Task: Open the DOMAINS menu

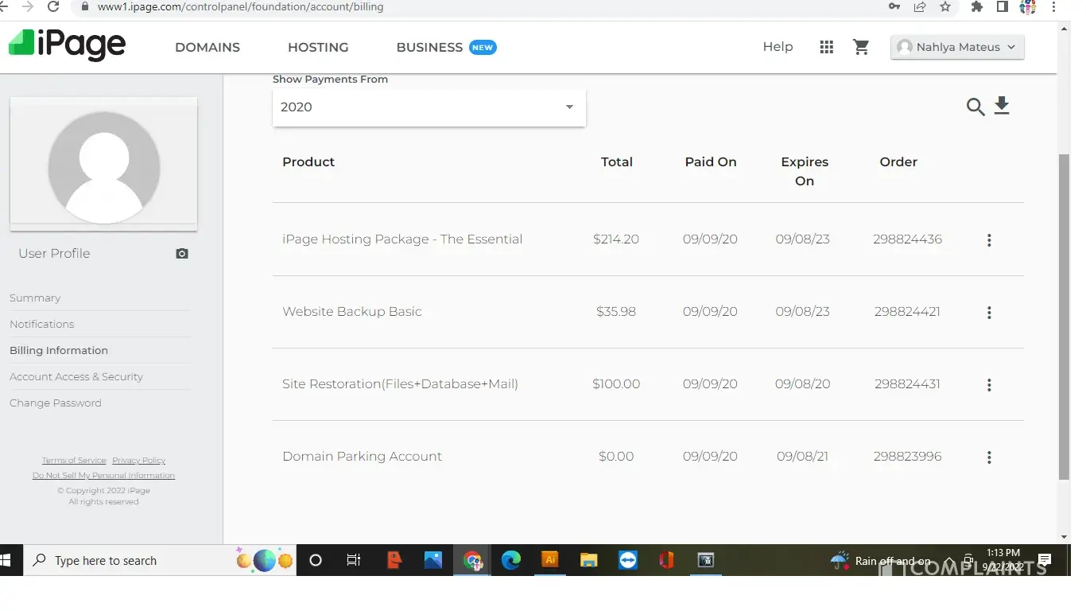Action: click(208, 48)
